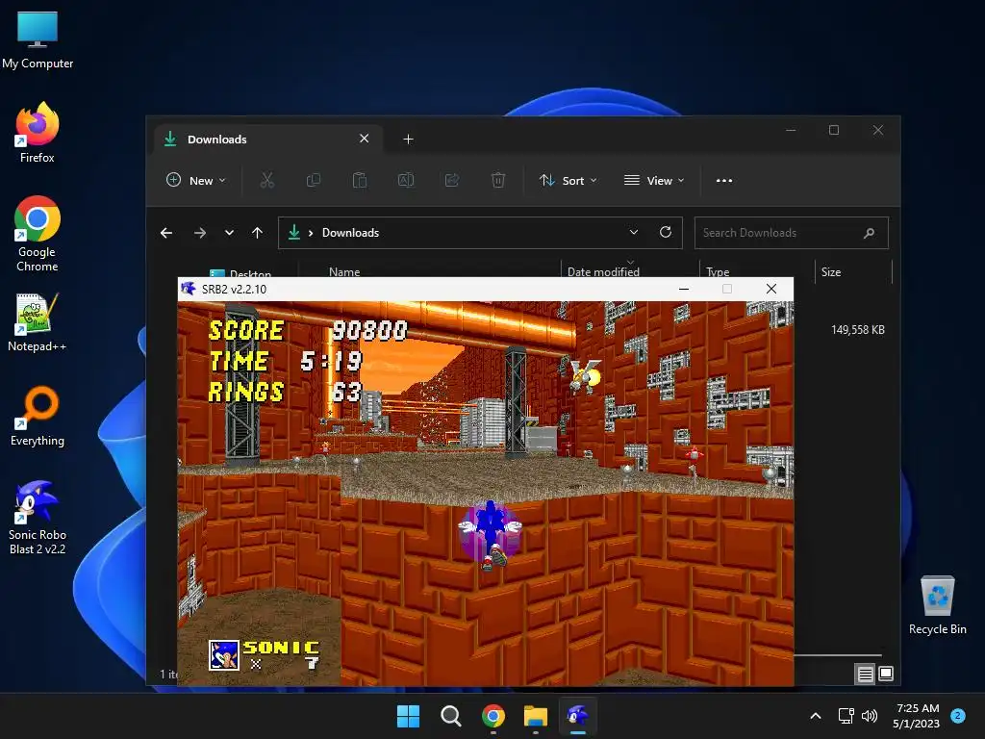Open clock and date panel
985x739 pixels.
point(917,716)
